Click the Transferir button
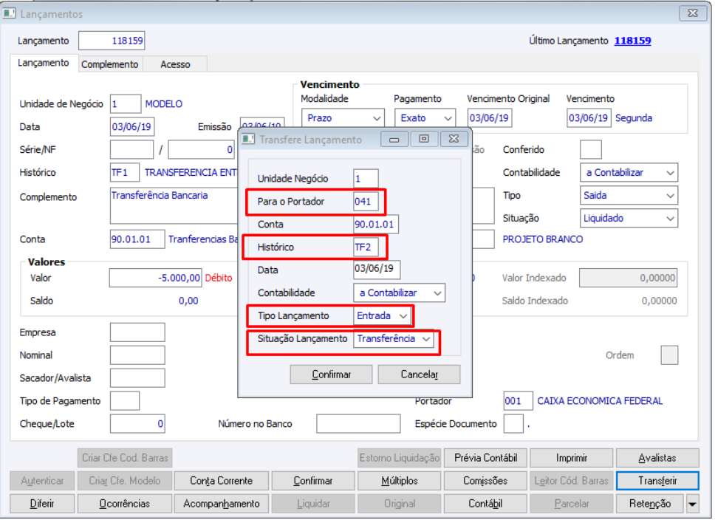 pos(657,481)
